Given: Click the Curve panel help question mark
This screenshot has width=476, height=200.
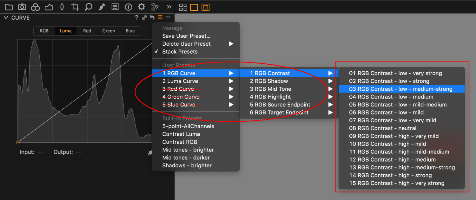Looking at the screenshot, I should tap(136, 18).
